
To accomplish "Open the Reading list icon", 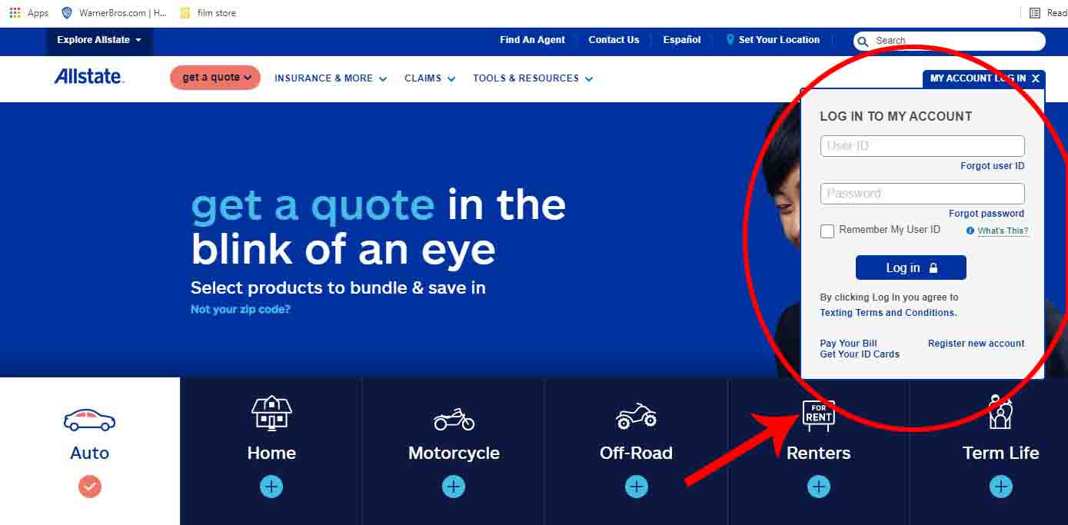I will coord(1035,13).
